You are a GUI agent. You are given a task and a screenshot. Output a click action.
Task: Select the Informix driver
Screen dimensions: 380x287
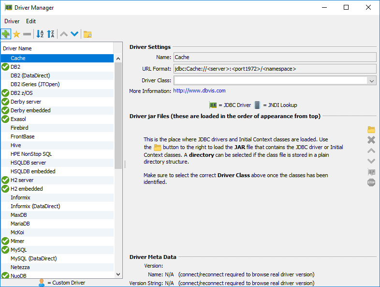click(57, 197)
